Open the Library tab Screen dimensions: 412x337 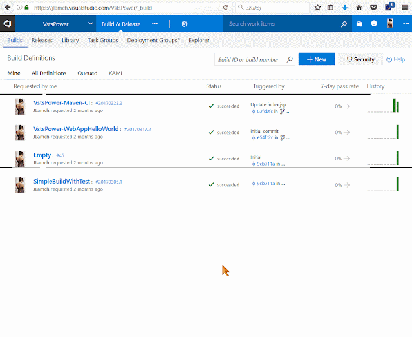click(70, 40)
